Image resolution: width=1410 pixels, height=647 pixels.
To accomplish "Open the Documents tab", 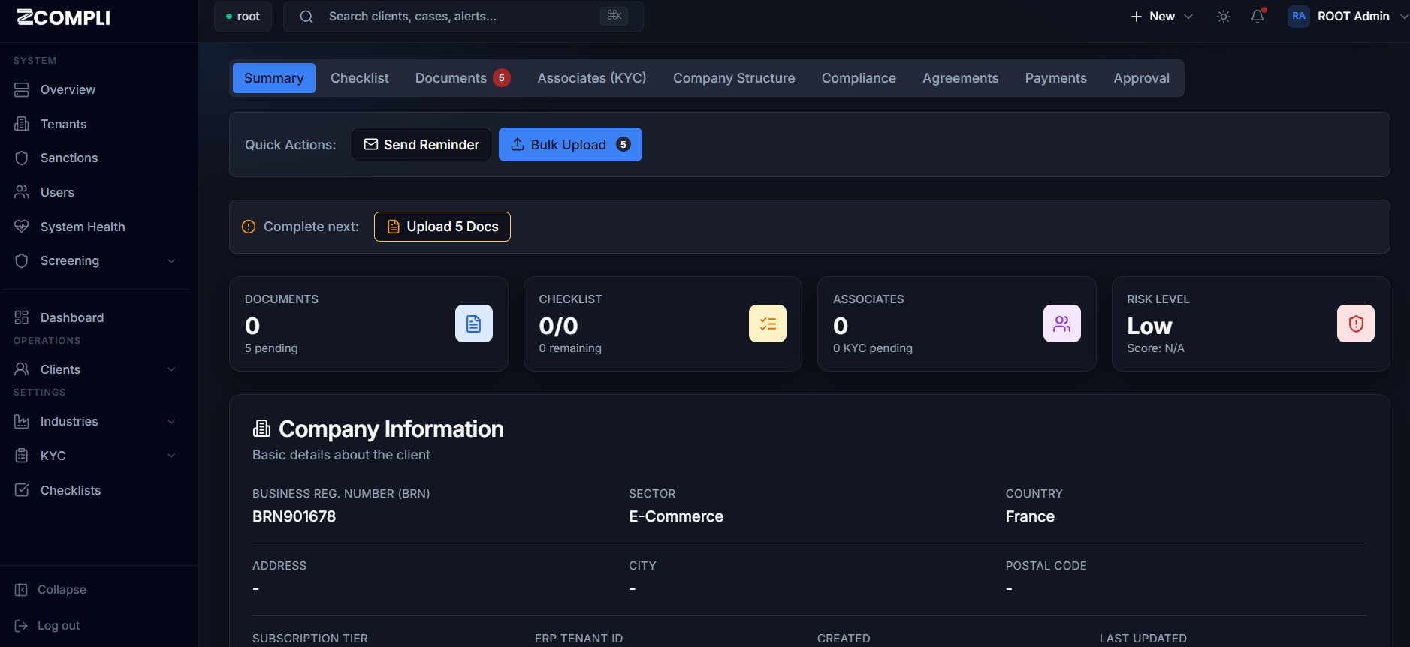I will [463, 78].
